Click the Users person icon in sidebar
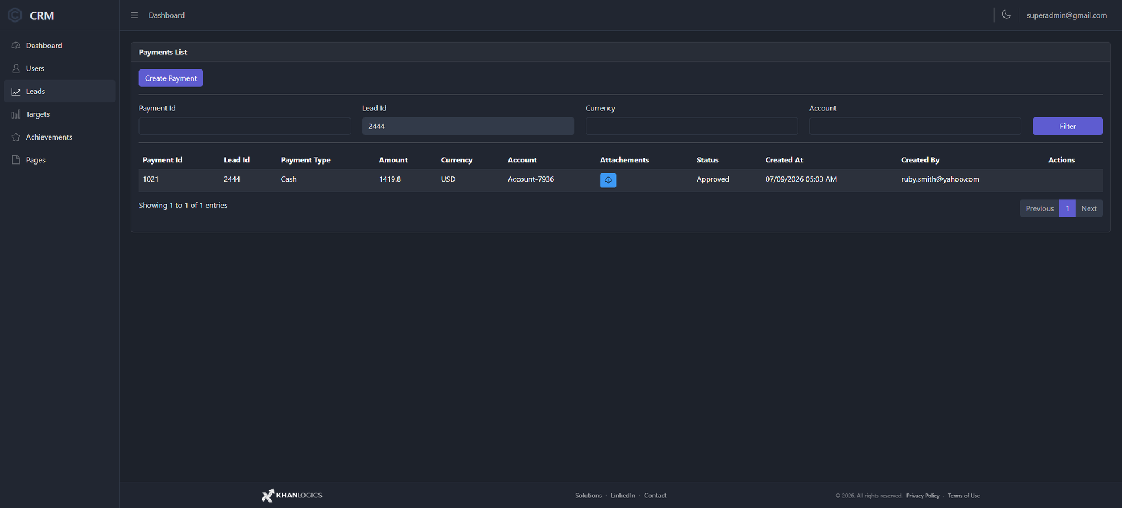The image size is (1122, 508). coord(16,68)
